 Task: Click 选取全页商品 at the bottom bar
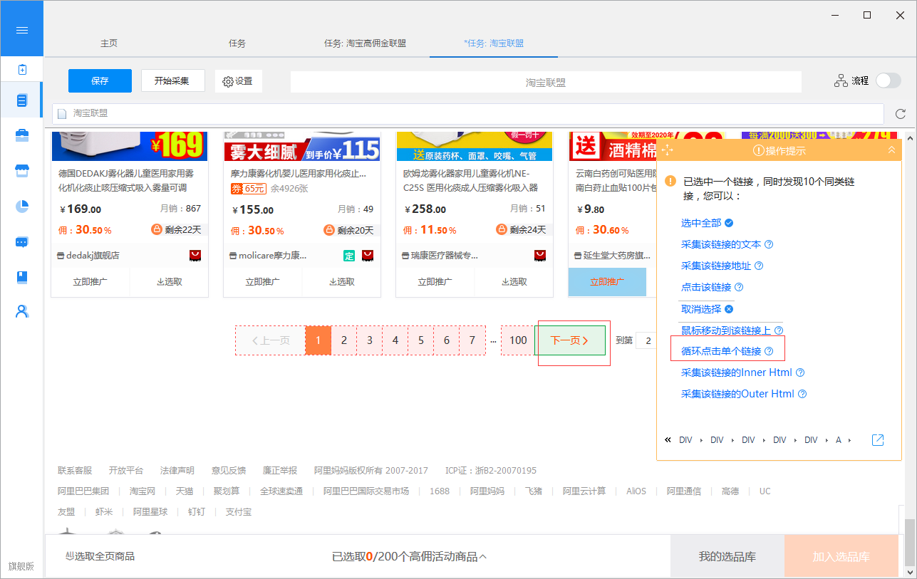(x=100, y=556)
